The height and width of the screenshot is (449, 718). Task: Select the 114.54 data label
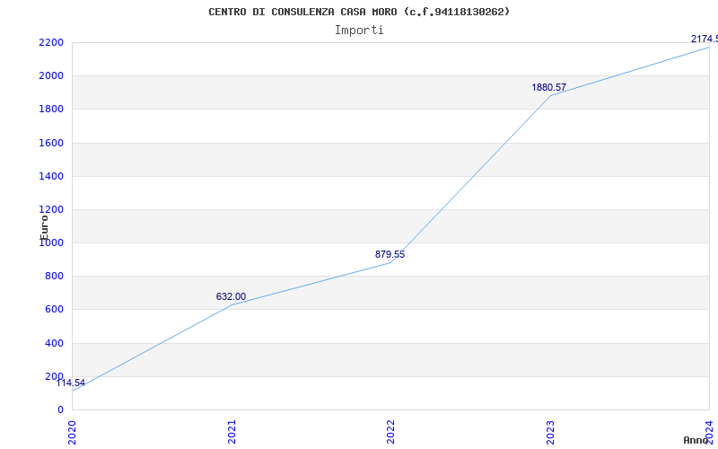click(71, 383)
